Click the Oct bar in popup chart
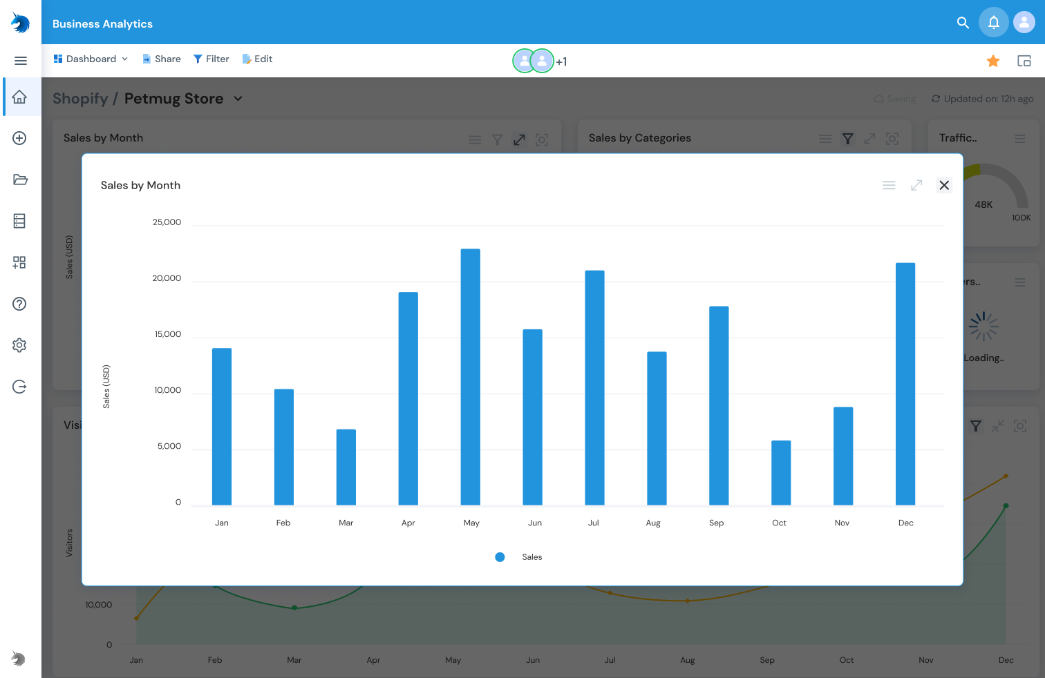The width and height of the screenshot is (1045, 678). pyautogui.click(x=781, y=473)
